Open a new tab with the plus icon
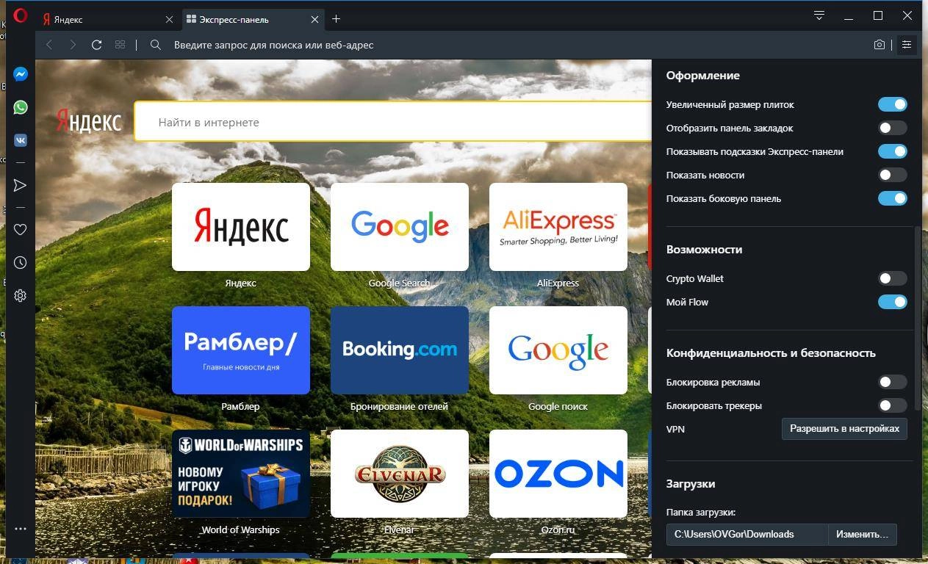 pyautogui.click(x=336, y=19)
